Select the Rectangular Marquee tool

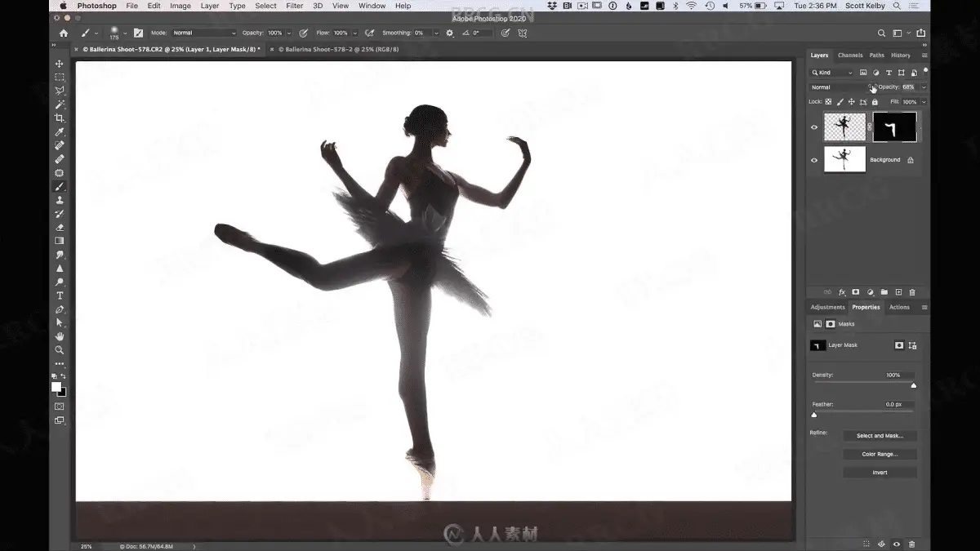pos(60,78)
